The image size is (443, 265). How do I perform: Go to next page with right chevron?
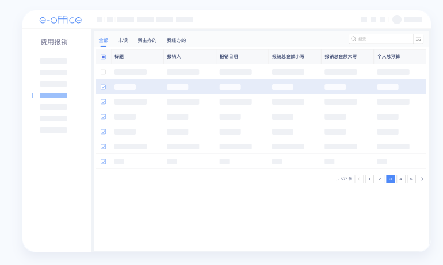click(x=422, y=179)
